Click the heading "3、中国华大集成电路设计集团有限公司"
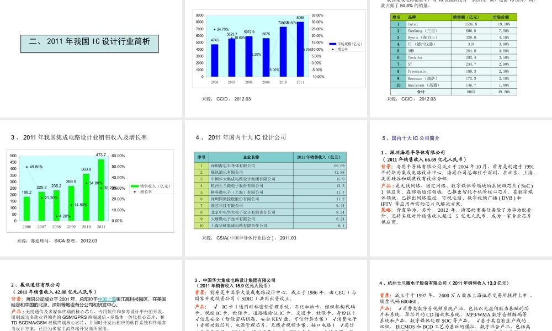Screen dimensions: 552x331 235,280
